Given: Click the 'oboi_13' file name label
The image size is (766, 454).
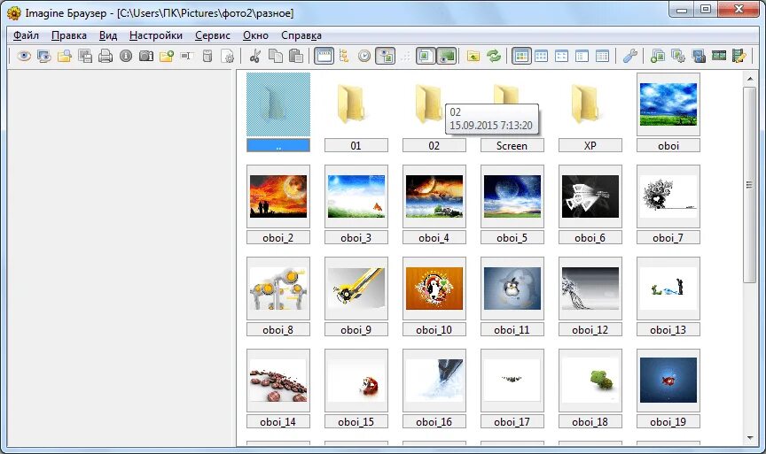Looking at the screenshot, I should click(668, 330).
